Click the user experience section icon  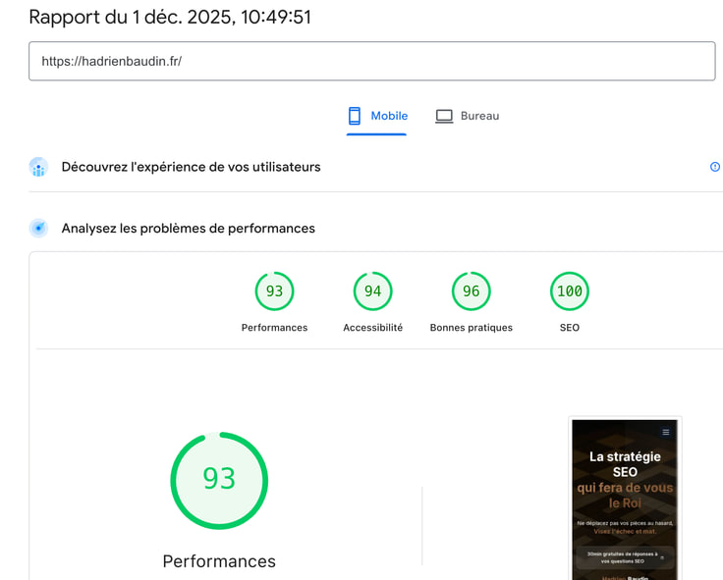pyautogui.click(x=38, y=167)
